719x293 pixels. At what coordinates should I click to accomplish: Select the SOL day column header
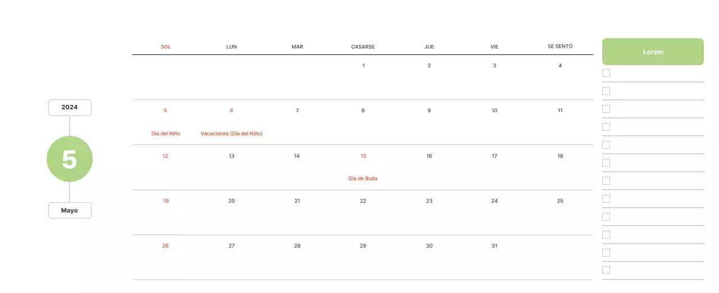pos(166,47)
